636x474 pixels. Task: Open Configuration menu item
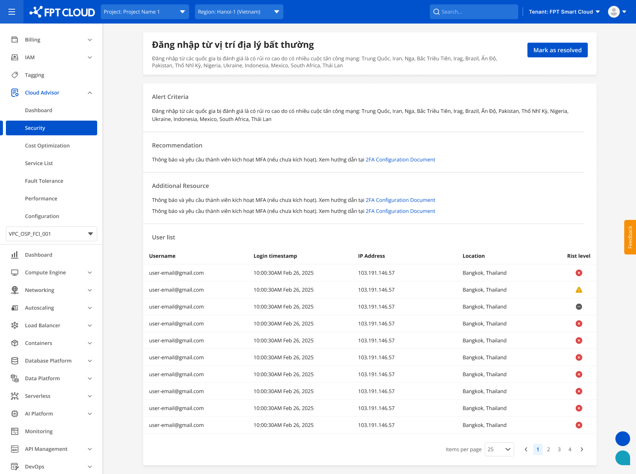(42, 216)
